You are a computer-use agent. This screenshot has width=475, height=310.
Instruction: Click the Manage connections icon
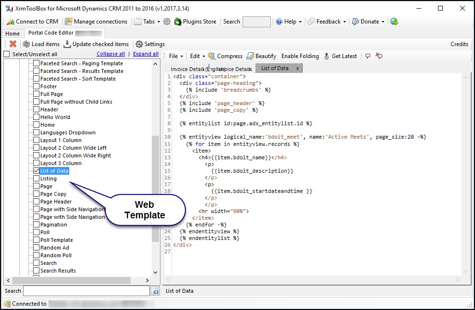[x=70, y=21]
